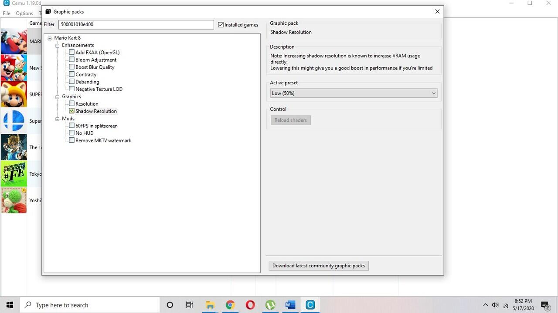The image size is (558, 313).
Task: Click the Graphic packs window title icon
Action: pos(48,12)
